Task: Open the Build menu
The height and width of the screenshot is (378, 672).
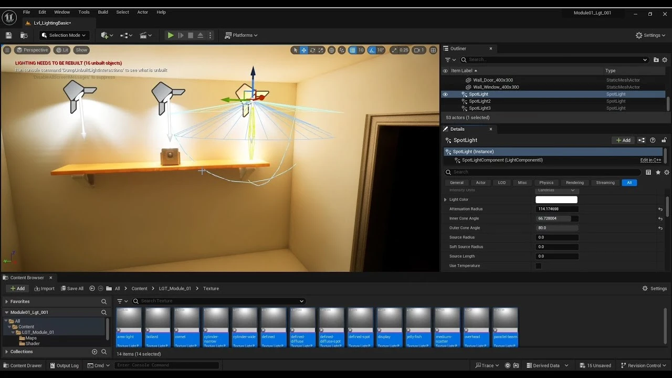Action: [103, 12]
